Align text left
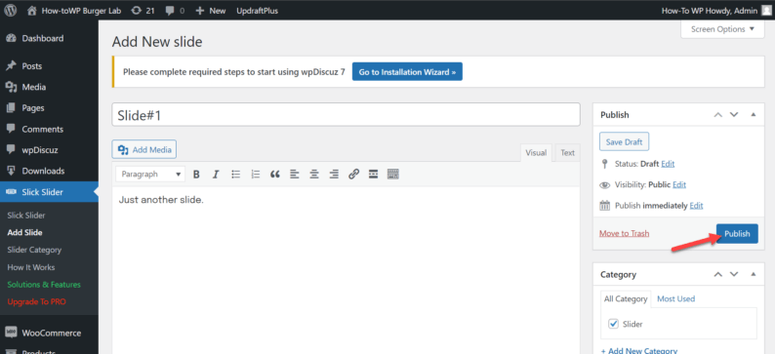Screen dimensions: 775x354 (295, 174)
